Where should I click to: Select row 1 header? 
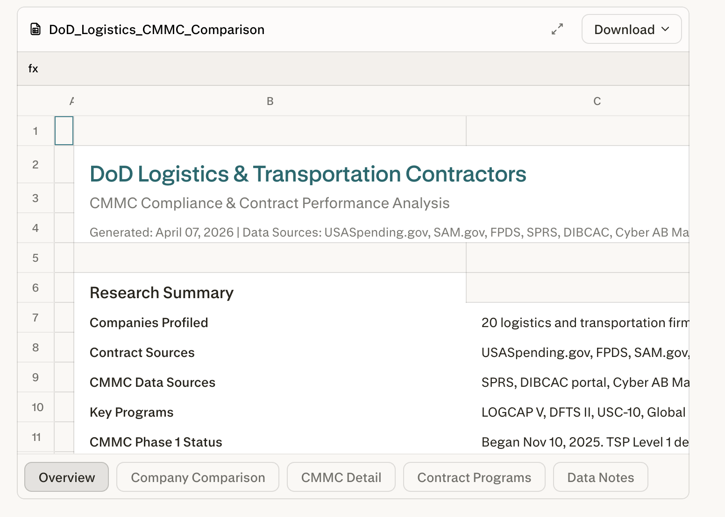[x=36, y=131]
